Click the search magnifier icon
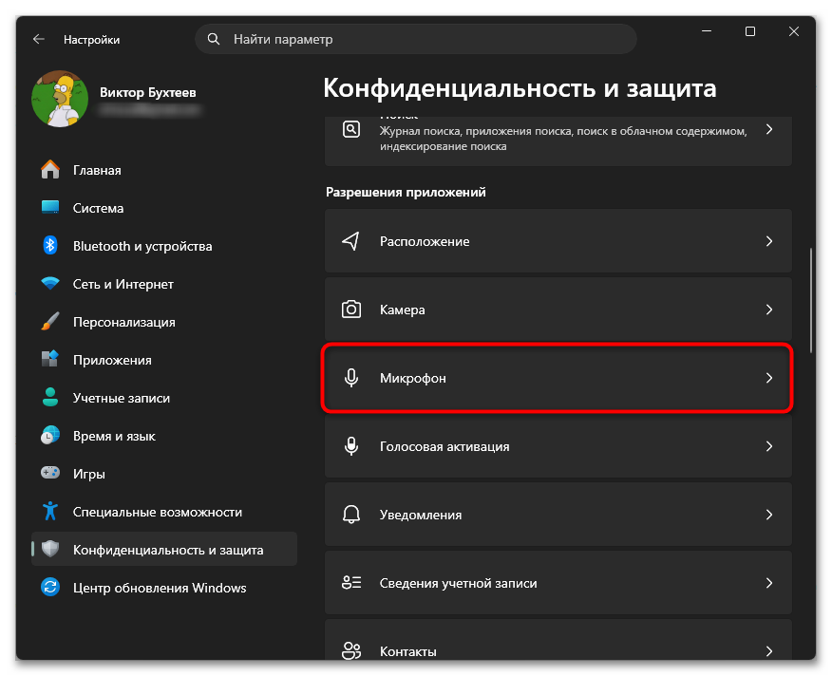Viewport: 832px width, 676px height. (x=214, y=39)
